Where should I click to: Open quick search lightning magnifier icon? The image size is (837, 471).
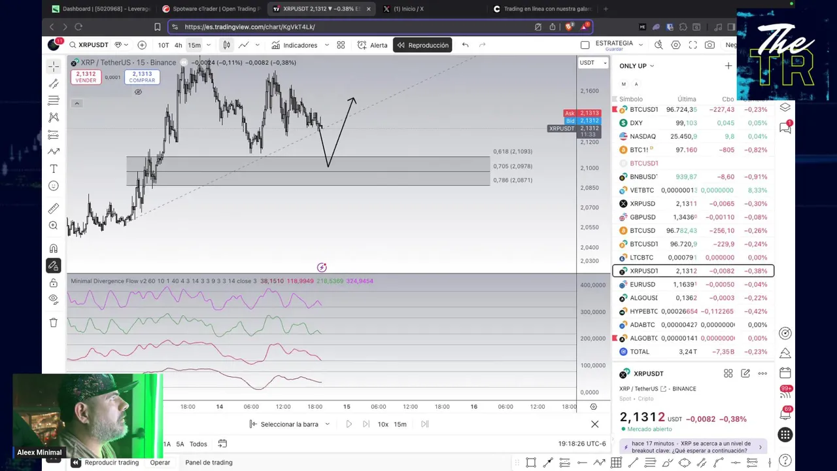tap(658, 45)
